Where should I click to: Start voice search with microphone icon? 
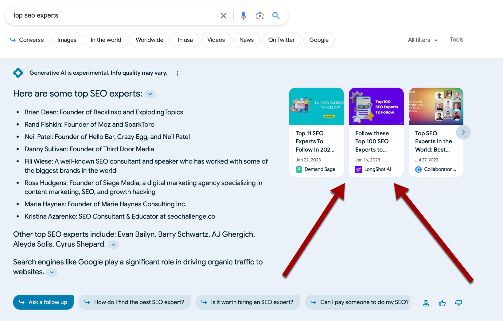pyautogui.click(x=244, y=16)
